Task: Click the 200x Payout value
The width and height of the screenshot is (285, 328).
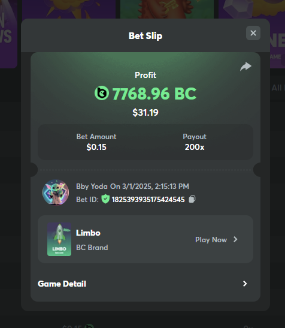Action: 195,147
